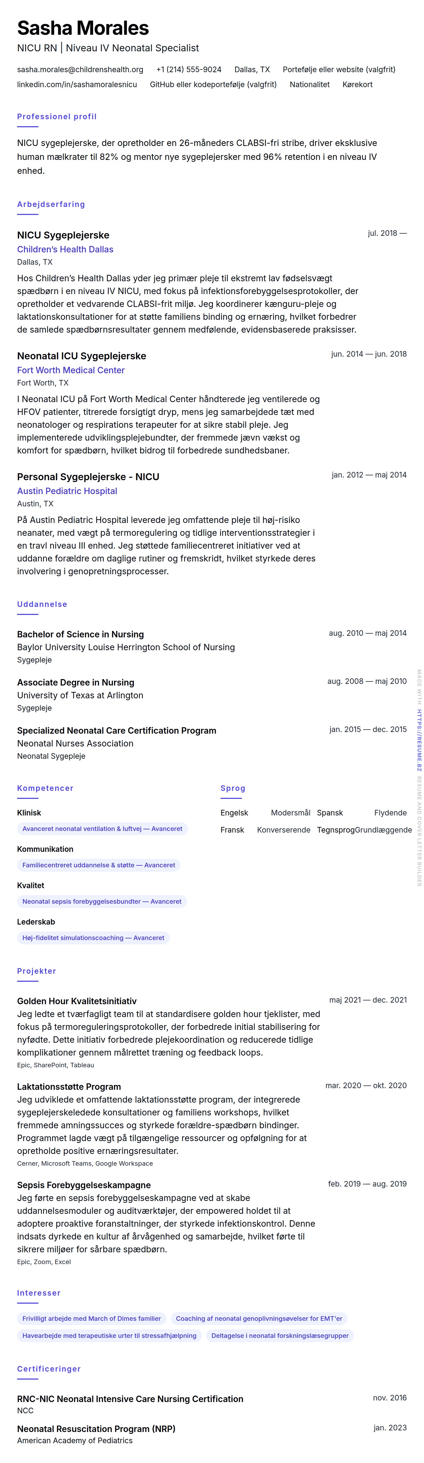Image resolution: width=424 pixels, height=1463 pixels.
Task: Click the Fort Worth Medical Center link
Action: (70, 370)
